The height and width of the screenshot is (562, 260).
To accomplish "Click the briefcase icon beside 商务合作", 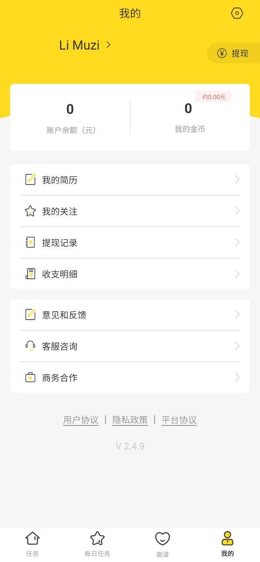I will tap(30, 377).
